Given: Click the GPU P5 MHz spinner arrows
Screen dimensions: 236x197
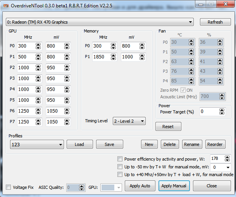Looking at the screenshot, I should tap(38, 100).
